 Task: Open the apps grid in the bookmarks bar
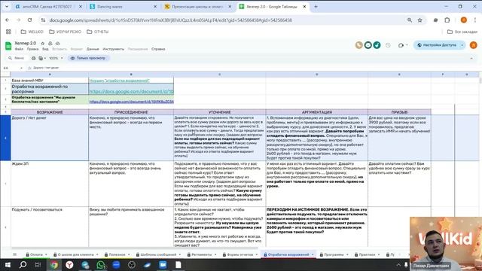[x=8, y=32]
